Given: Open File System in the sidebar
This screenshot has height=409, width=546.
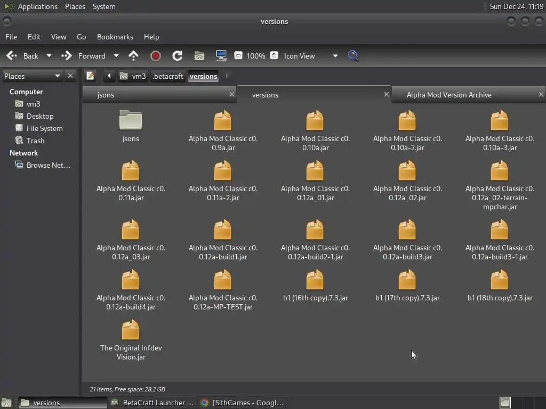Looking at the screenshot, I should tap(39, 128).
